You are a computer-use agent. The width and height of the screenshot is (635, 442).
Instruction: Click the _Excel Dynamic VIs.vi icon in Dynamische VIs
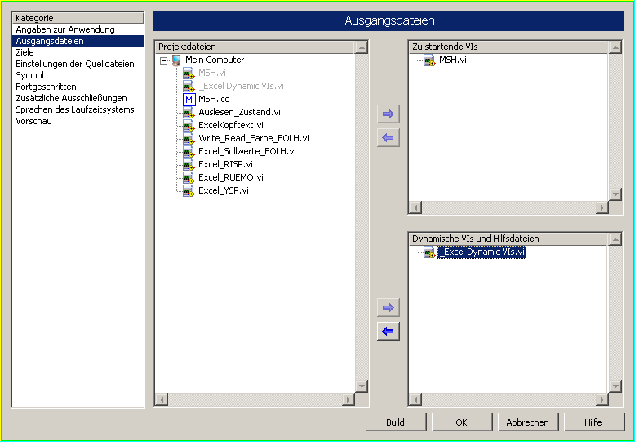[429, 252]
